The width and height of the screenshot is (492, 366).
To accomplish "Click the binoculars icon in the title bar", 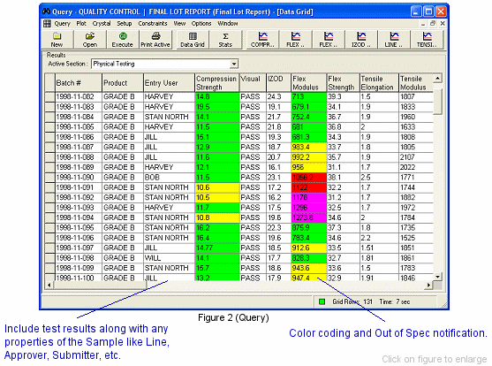I will tap(46, 11).
